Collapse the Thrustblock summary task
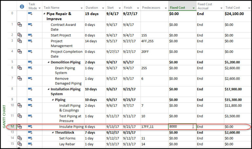The width and height of the screenshot is (252, 149). (53, 133)
